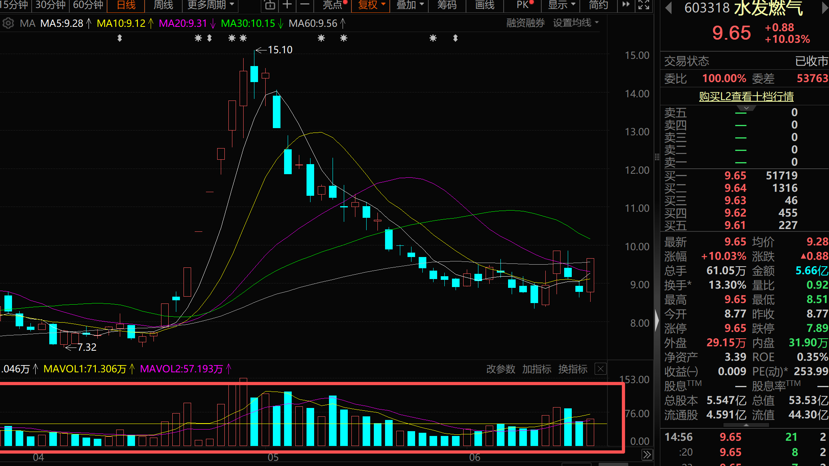
Task: Click MAVOL1:71.306万 label
Action: (x=85, y=369)
